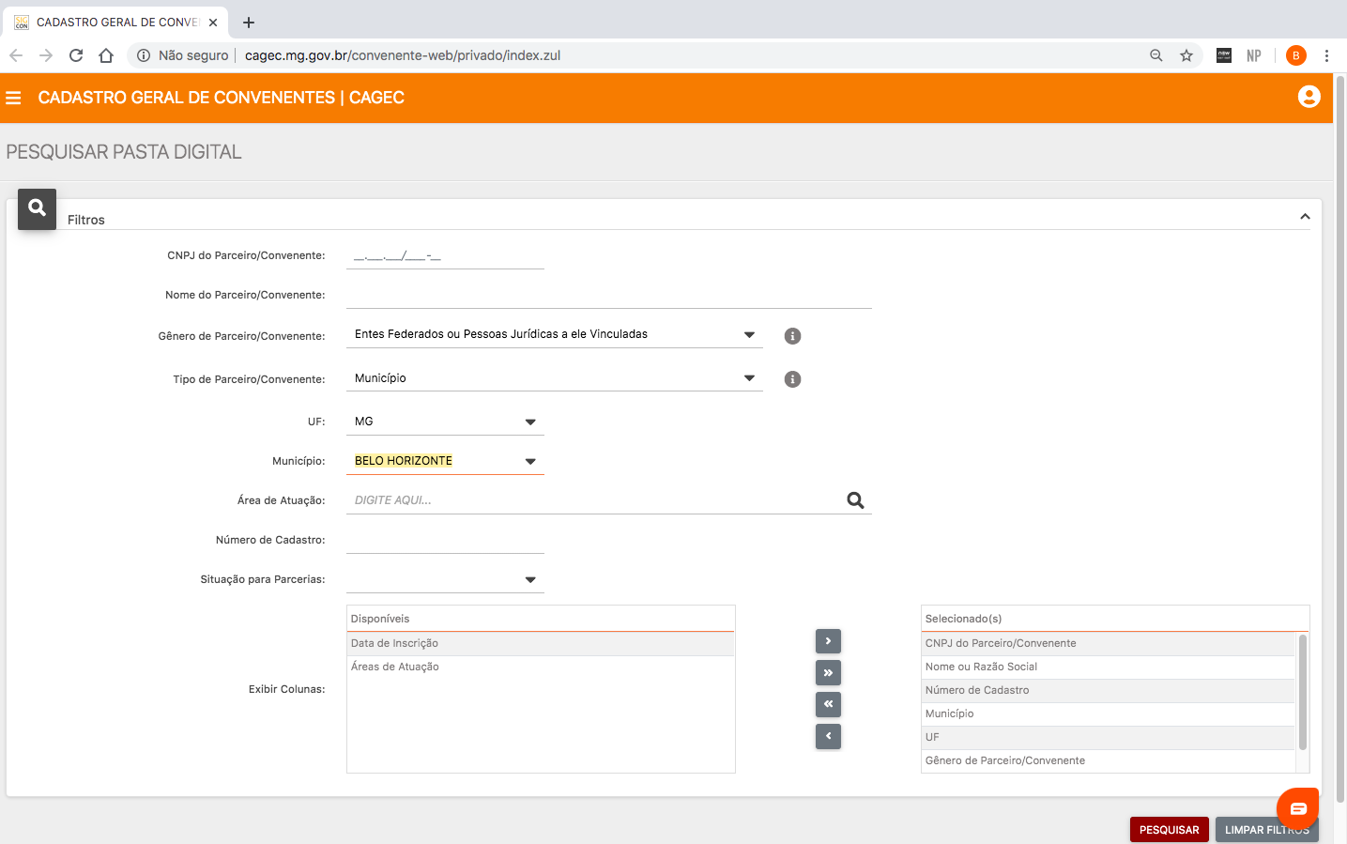Move all columns to Selecionado(s) list
Screen dimensions: 1347x844
(x=828, y=673)
